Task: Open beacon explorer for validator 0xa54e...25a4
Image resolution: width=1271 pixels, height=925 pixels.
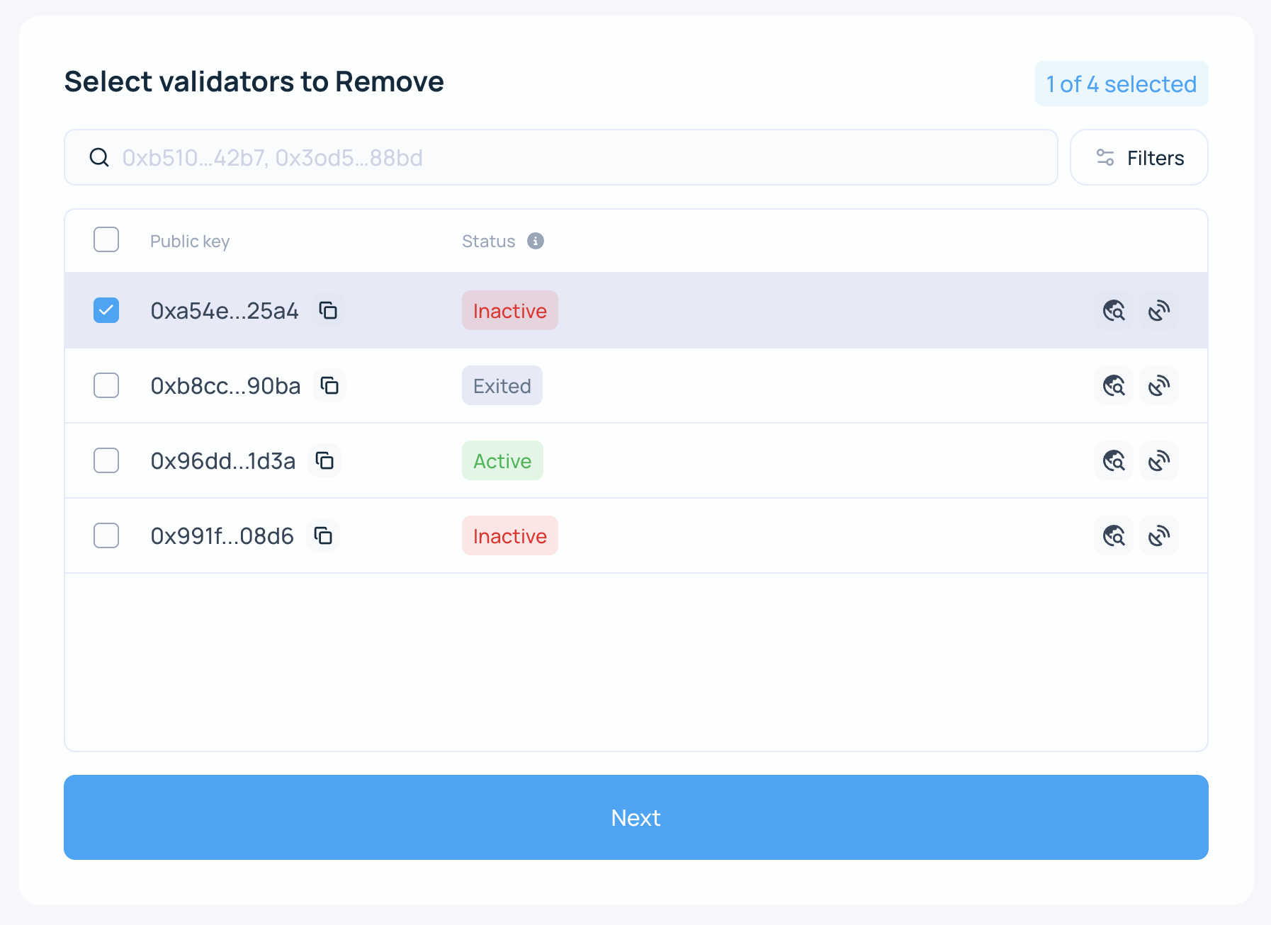Action: click(1113, 310)
